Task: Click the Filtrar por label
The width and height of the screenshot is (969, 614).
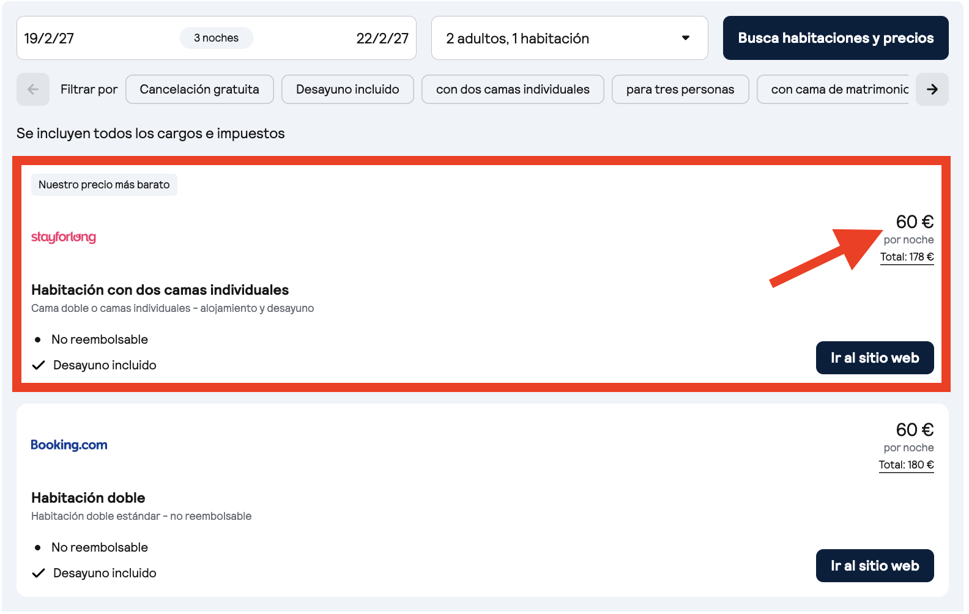Action: 89,89
